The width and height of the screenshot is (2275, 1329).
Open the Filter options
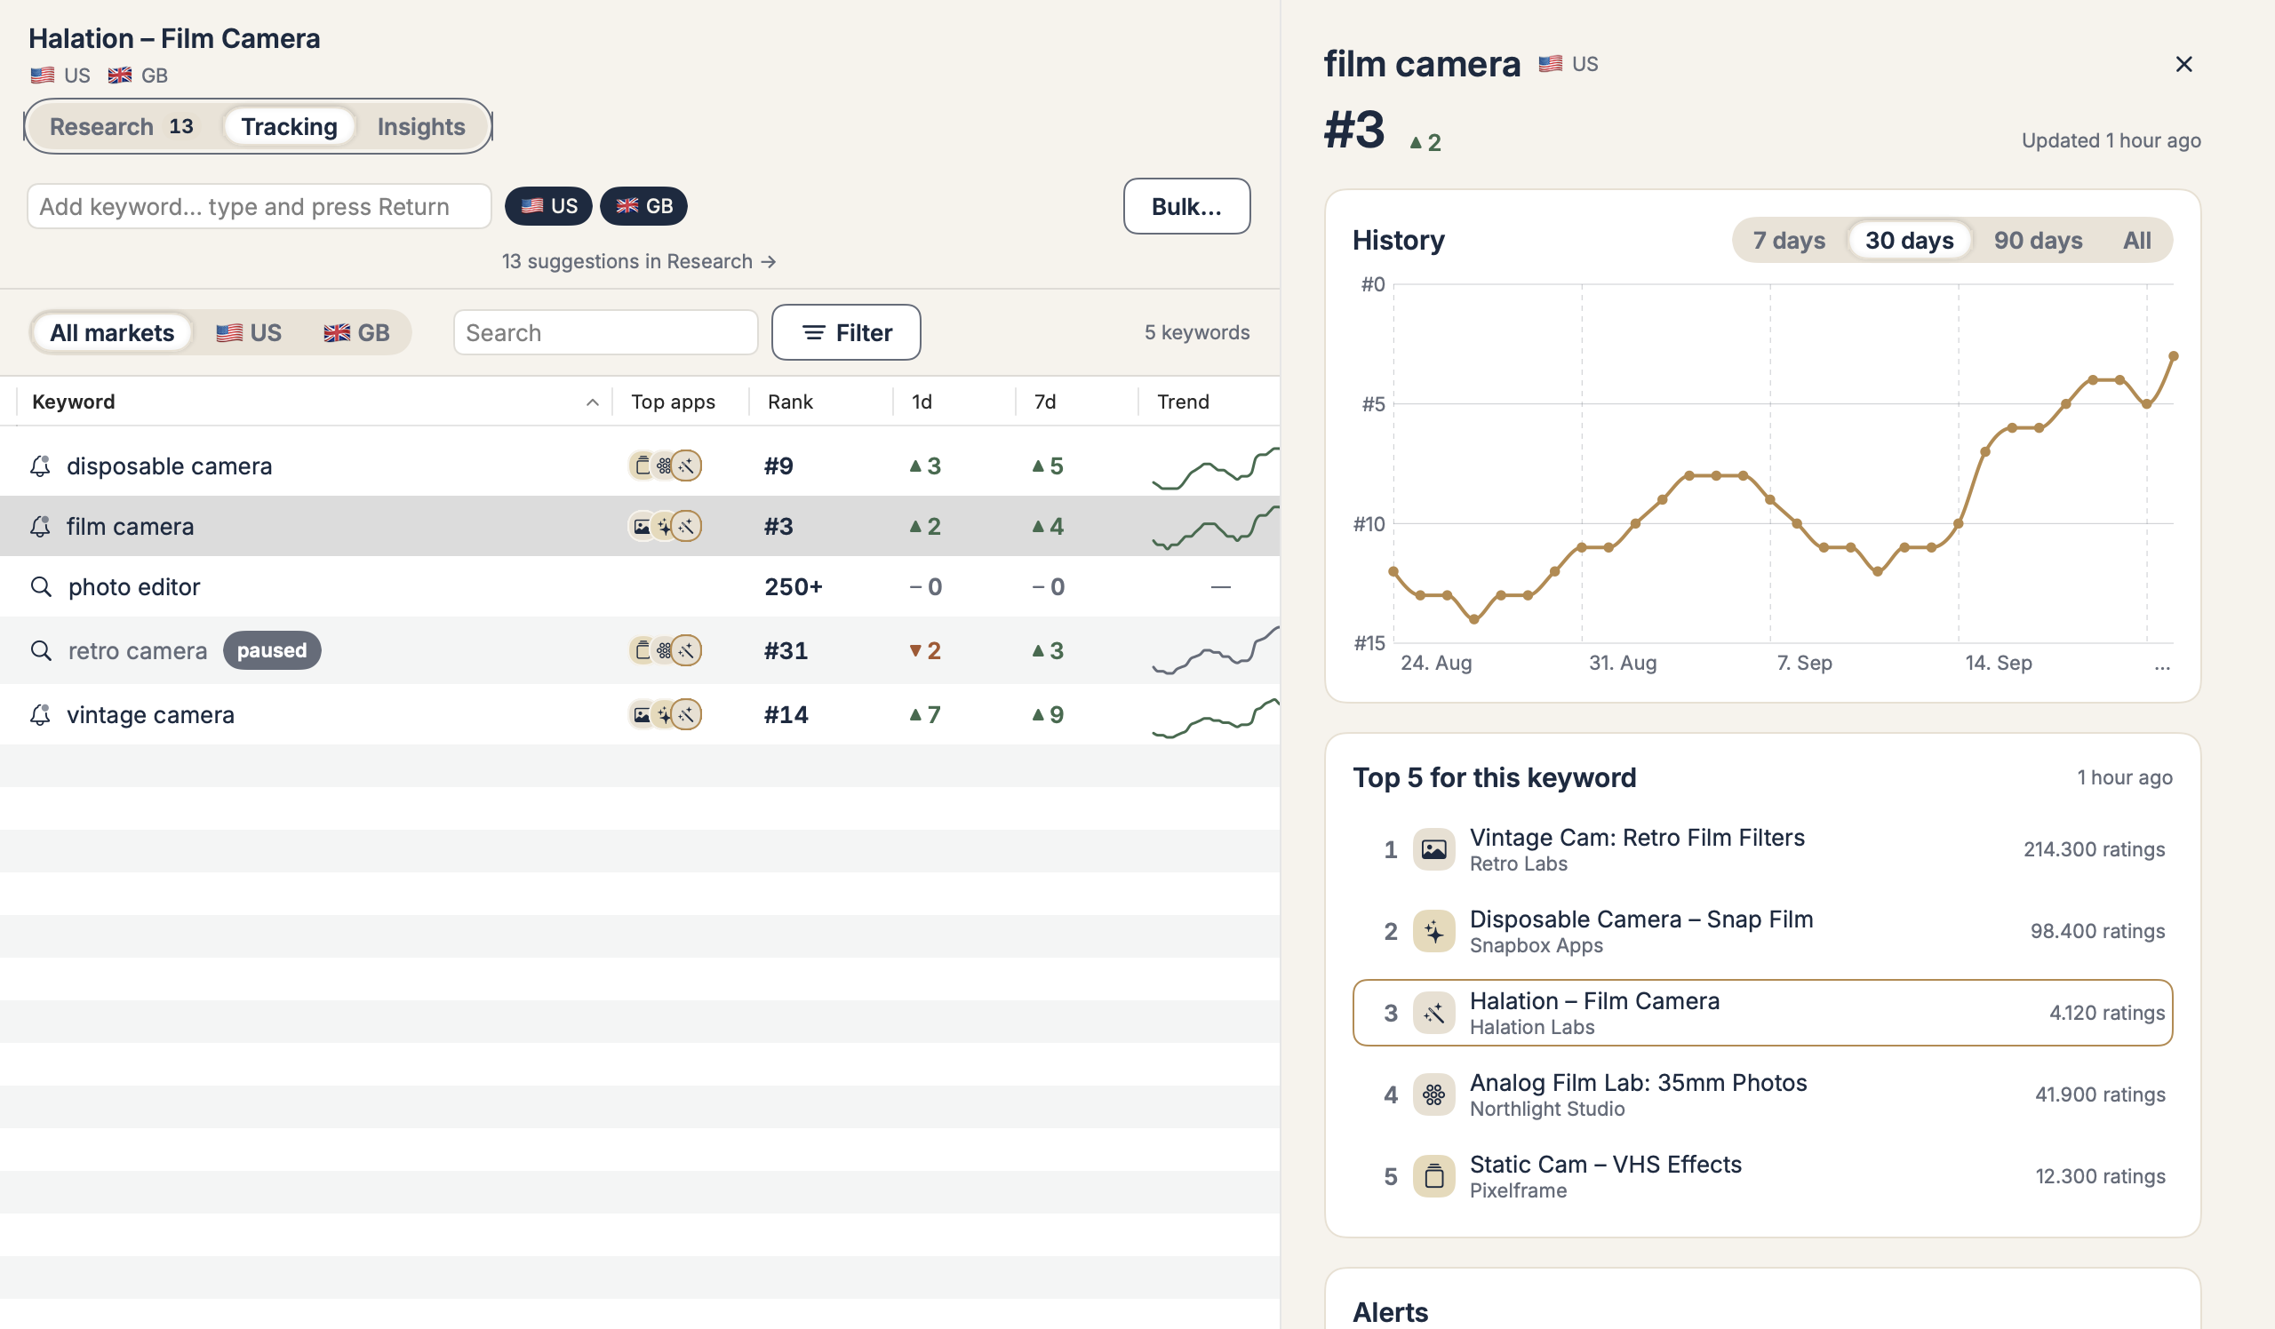coord(846,332)
